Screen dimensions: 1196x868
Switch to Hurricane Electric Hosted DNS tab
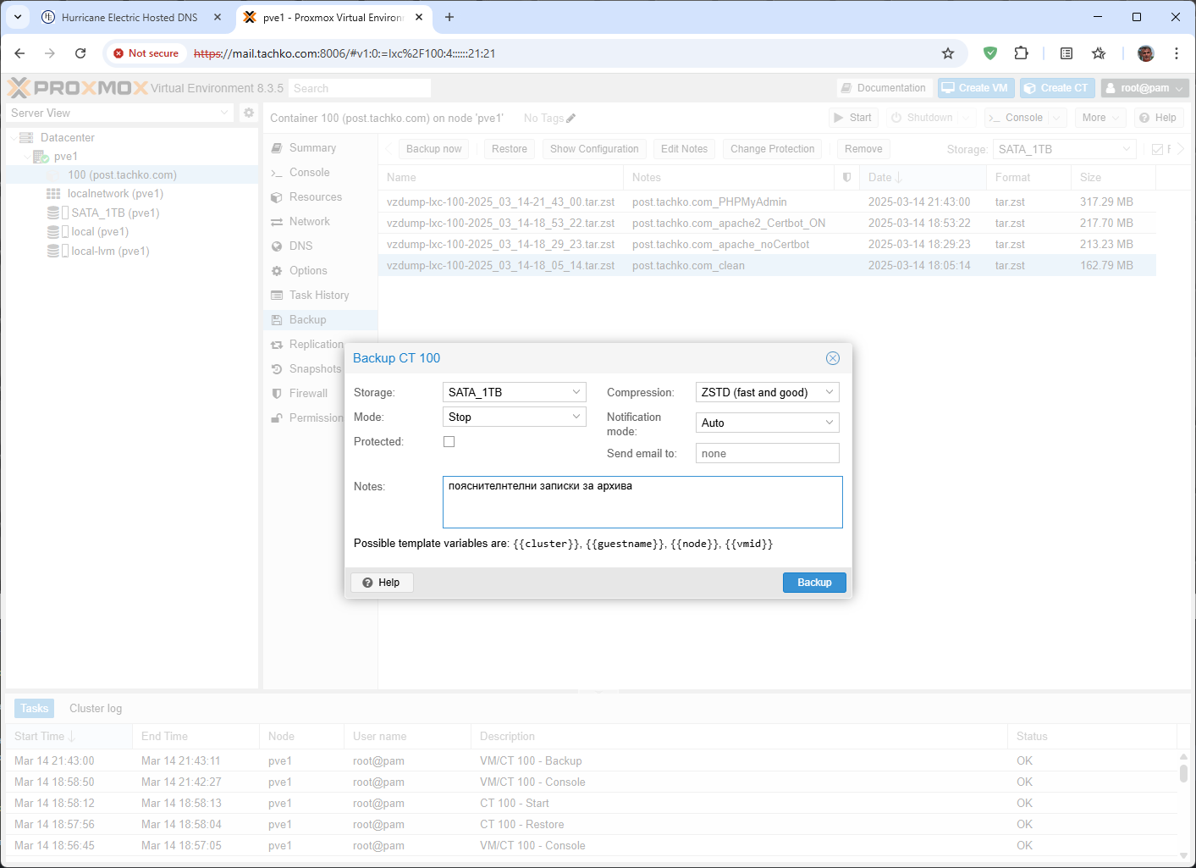point(130,17)
